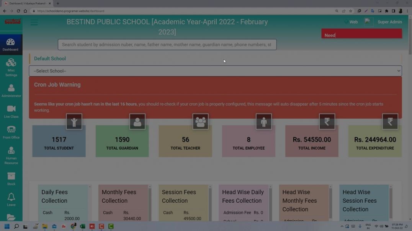Click the student search input field
This screenshot has height=231, width=412.
click(x=167, y=44)
